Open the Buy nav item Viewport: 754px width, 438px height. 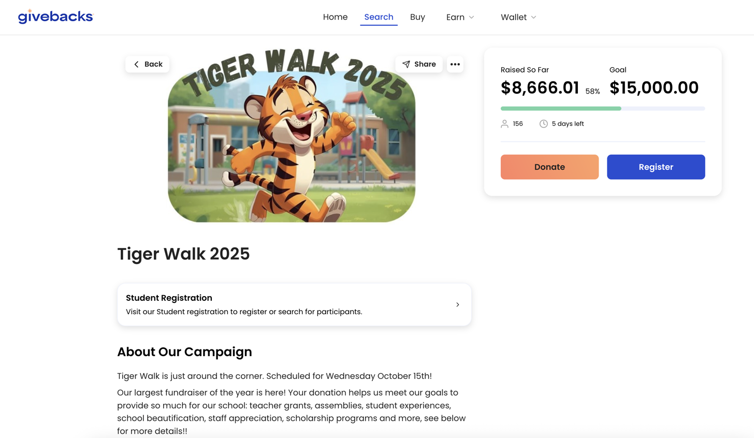[x=417, y=17]
